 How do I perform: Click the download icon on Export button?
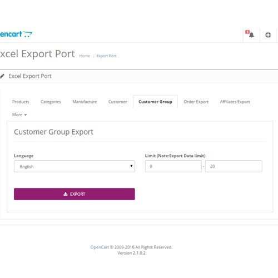pos(66,194)
